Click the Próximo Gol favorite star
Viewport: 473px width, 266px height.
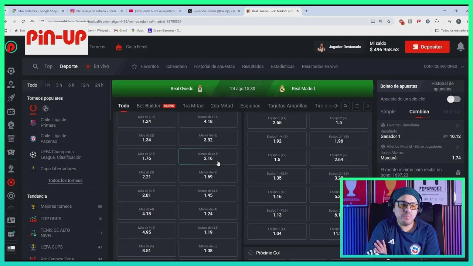coord(251,253)
